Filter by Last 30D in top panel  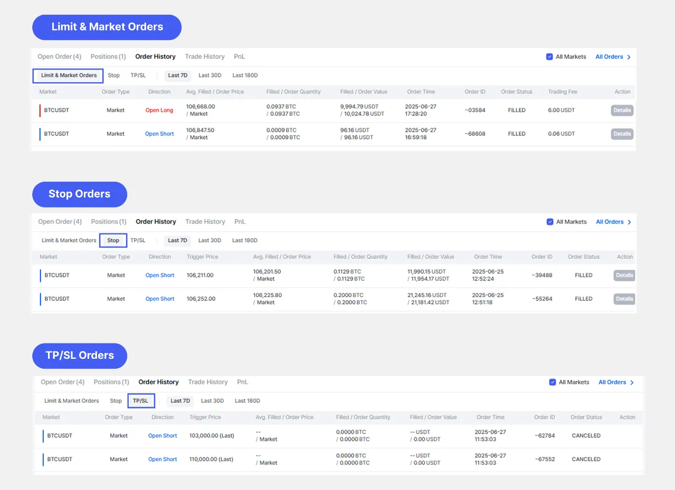(x=210, y=75)
